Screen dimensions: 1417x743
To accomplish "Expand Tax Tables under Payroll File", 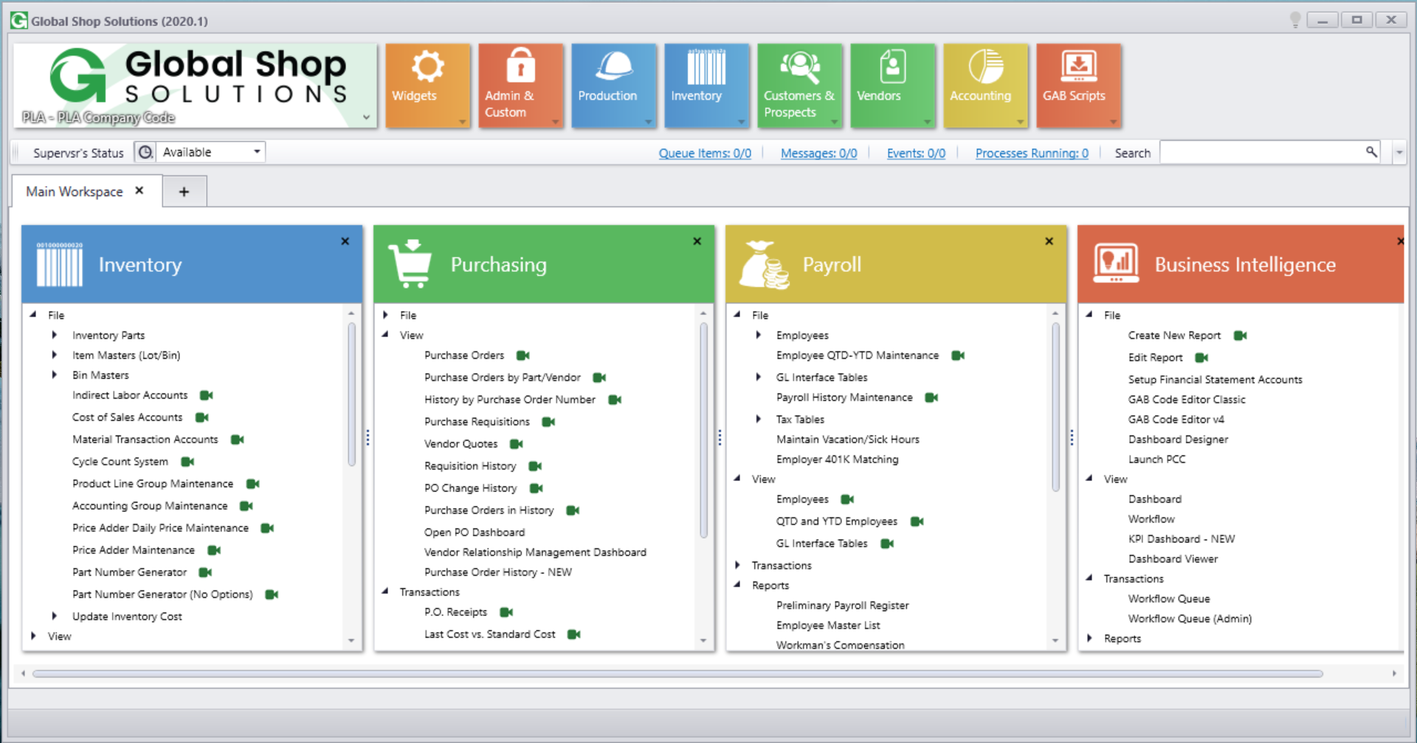I will coord(759,418).
